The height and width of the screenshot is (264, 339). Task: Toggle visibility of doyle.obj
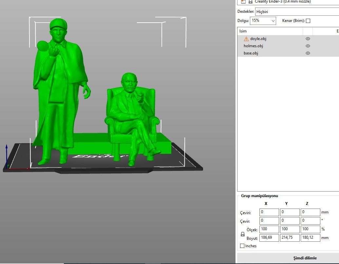coord(308,39)
